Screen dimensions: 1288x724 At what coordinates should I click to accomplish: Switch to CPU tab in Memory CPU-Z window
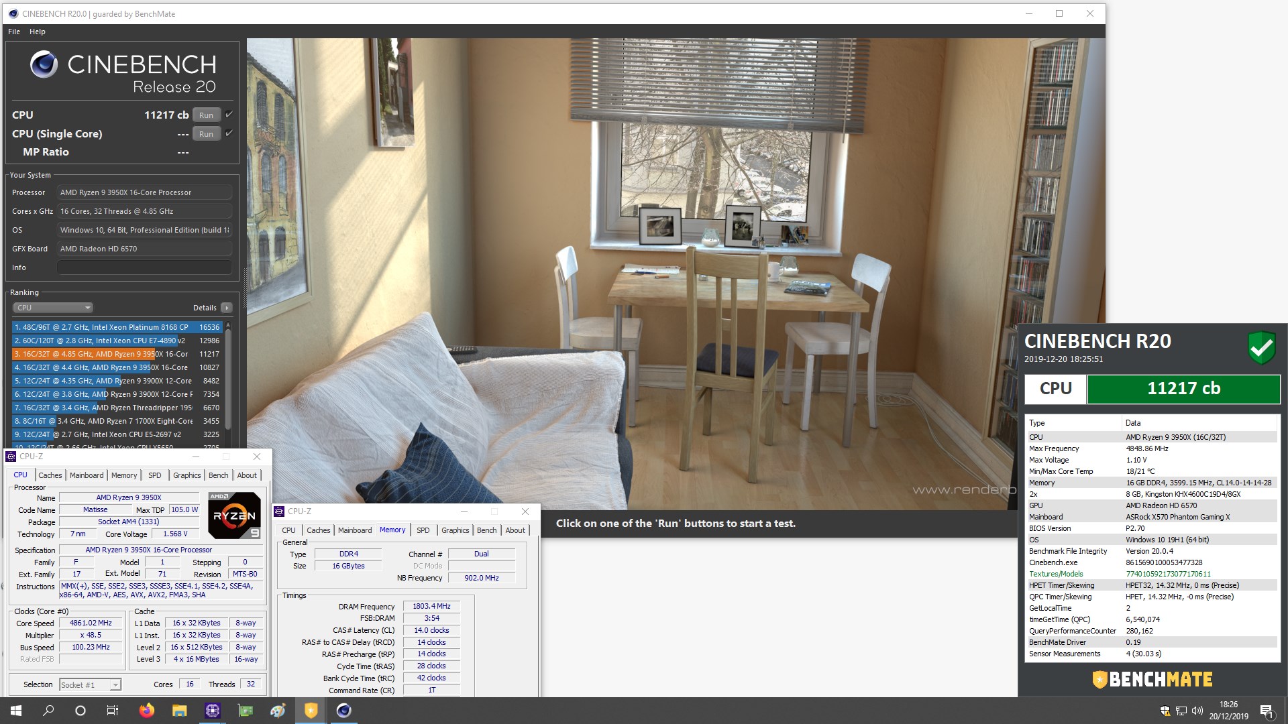(x=288, y=530)
